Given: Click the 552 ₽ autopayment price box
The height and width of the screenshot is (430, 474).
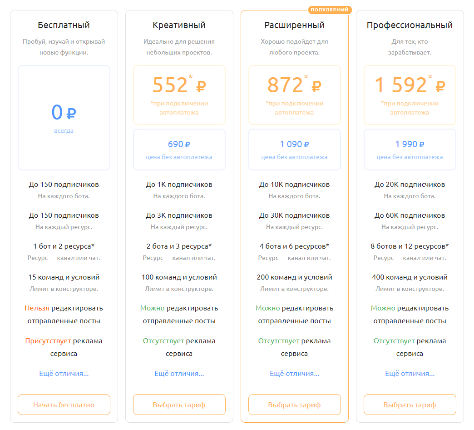Looking at the screenshot, I should tap(179, 95).
